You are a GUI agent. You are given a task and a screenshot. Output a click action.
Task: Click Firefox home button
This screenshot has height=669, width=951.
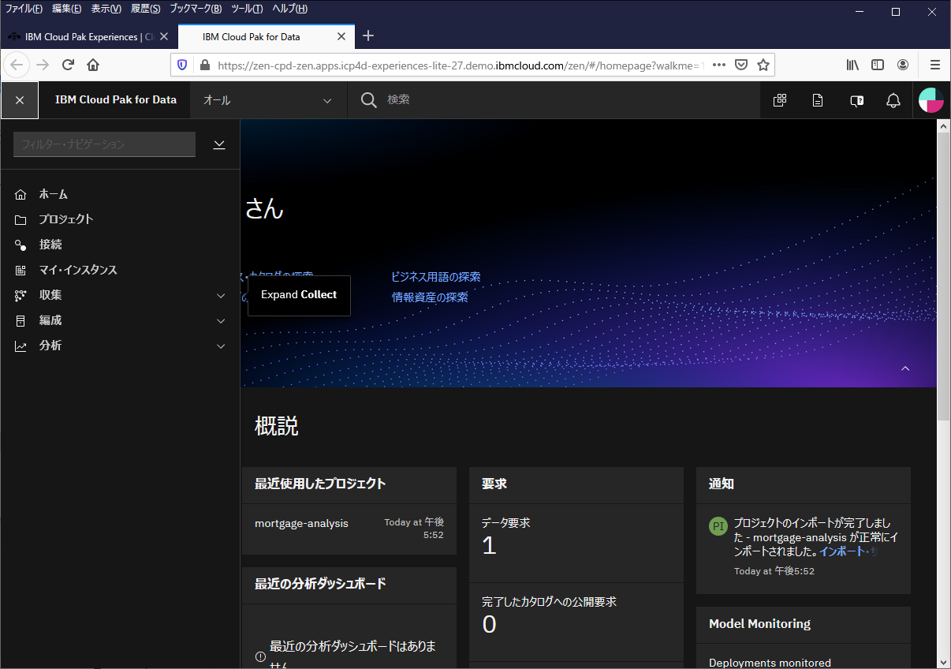[93, 65]
